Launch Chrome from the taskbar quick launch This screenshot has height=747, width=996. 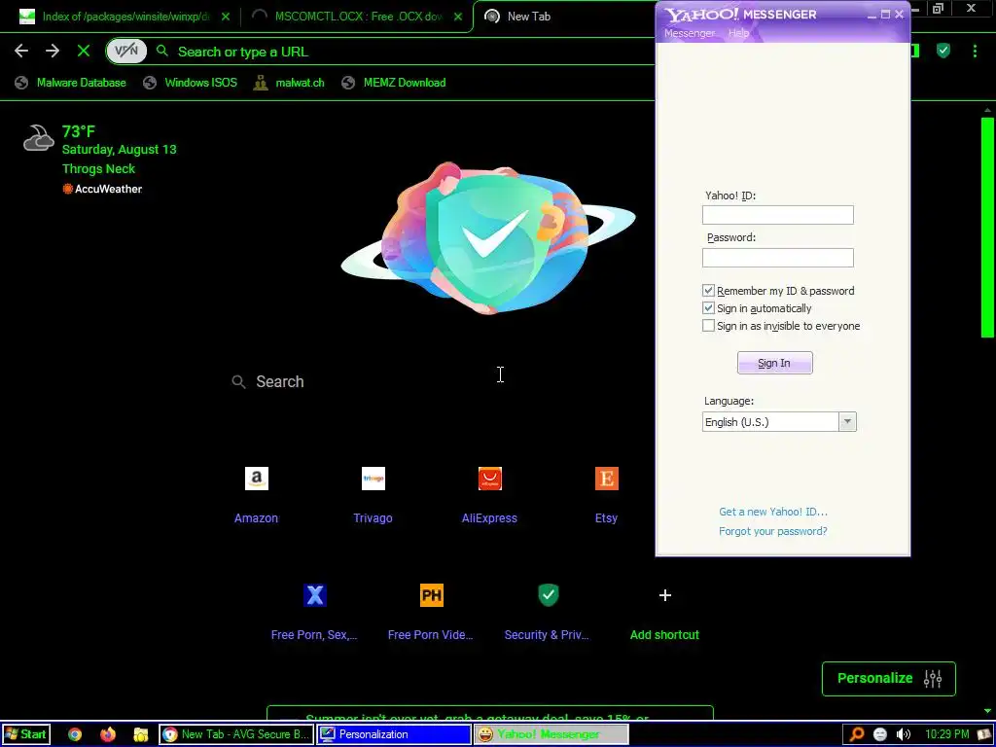coord(75,734)
